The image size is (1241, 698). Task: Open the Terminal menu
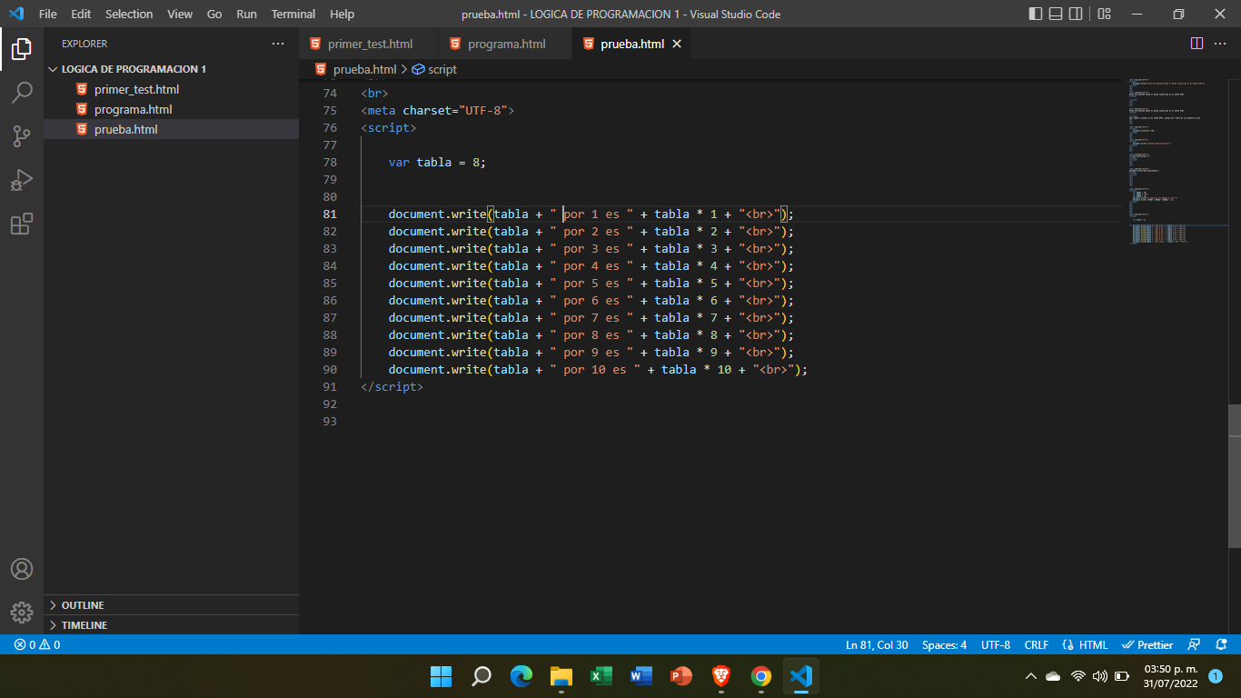pyautogui.click(x=293, y=14)
